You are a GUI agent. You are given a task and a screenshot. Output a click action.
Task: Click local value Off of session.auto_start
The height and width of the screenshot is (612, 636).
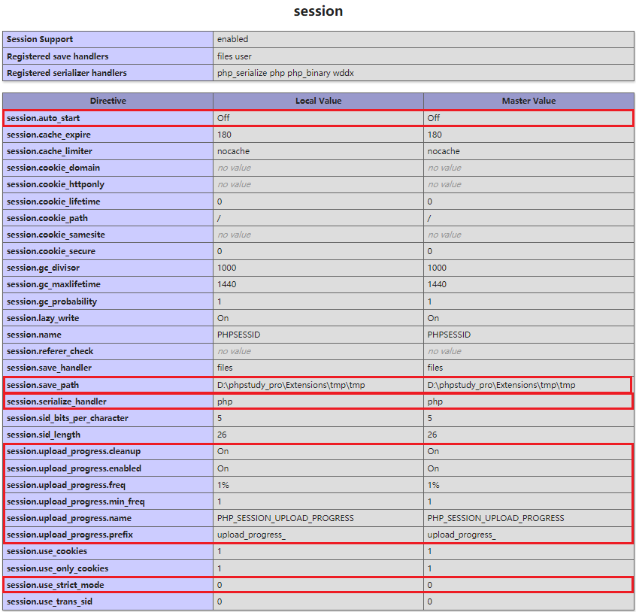point(223,118)
